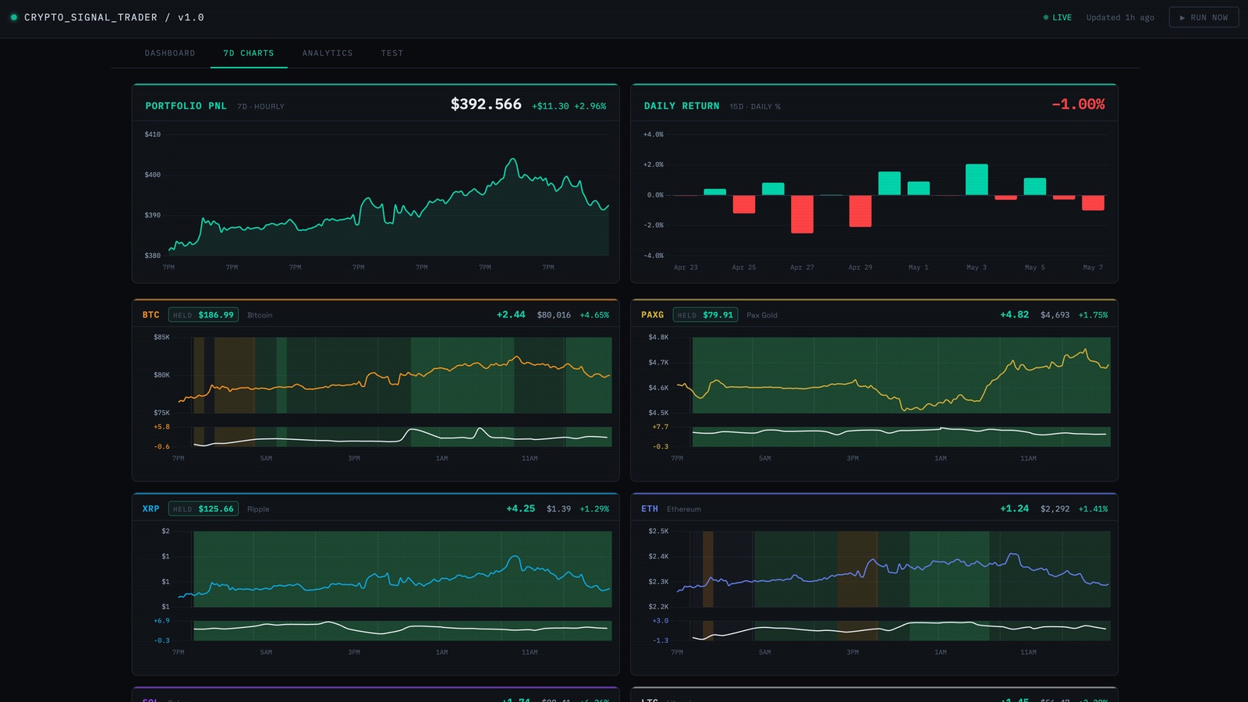Click the LIVE status indicator
This screenshot has height=702, width=1248.
tap(1058, 17)
